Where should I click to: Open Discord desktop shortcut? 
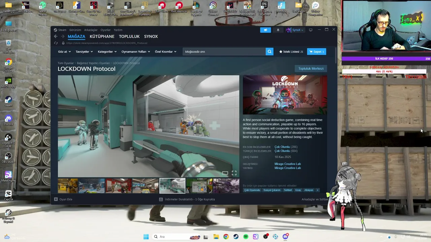(8, 120)
